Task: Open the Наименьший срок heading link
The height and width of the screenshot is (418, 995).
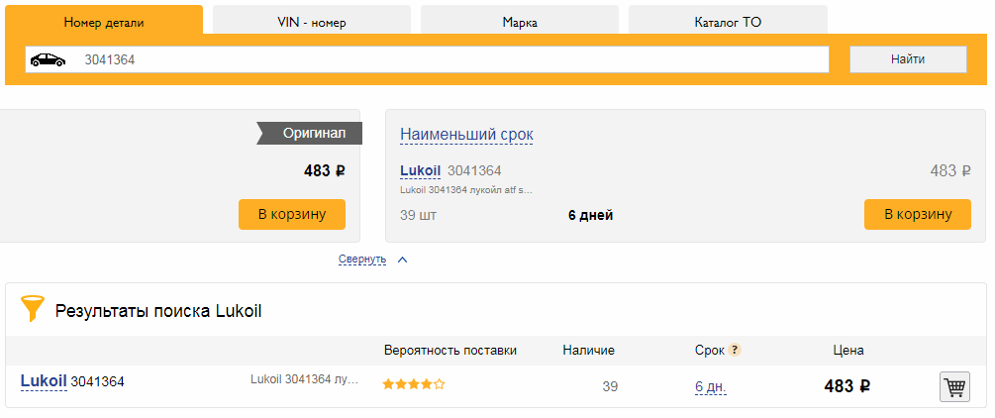Action: 466,135
